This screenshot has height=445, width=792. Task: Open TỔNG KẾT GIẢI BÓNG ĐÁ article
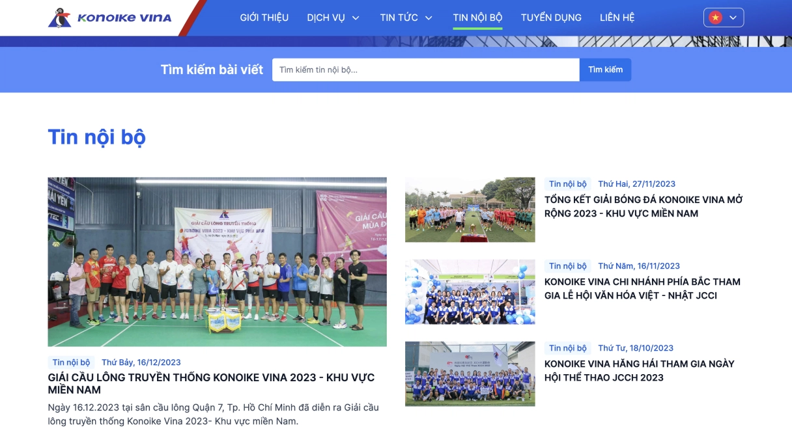click(643, 206)
